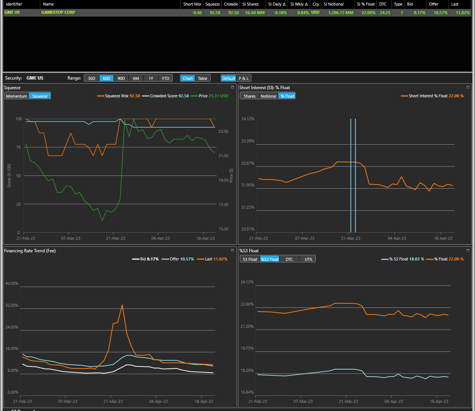Maximize the Financing Rate Trend panel
The image size is (475, 411).
[x=233, y=250]
